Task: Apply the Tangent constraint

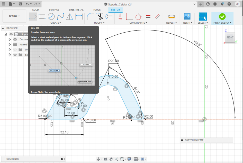Action: click(x=139, y=16)
